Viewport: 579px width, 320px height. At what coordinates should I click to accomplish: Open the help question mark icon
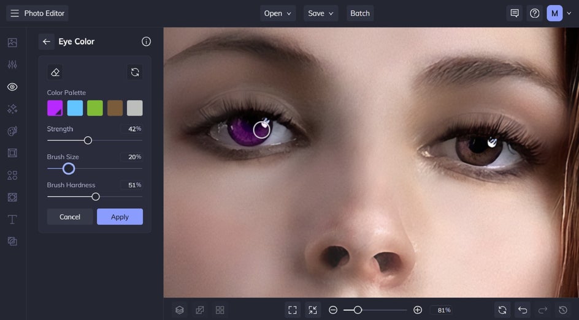pyautogui.click(x=534, y=13)
